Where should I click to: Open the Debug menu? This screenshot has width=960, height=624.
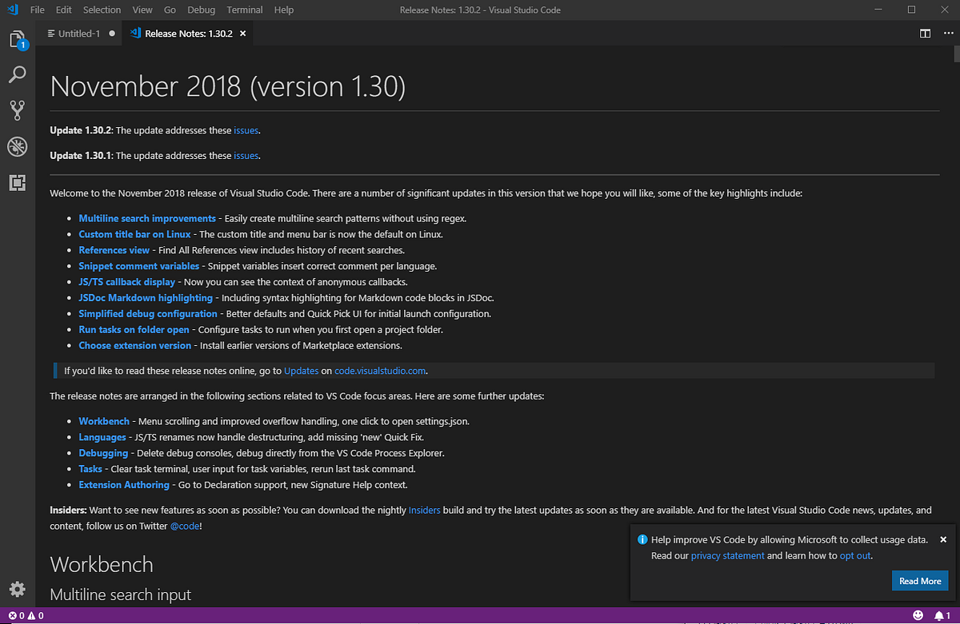click(x=201, y=10)
